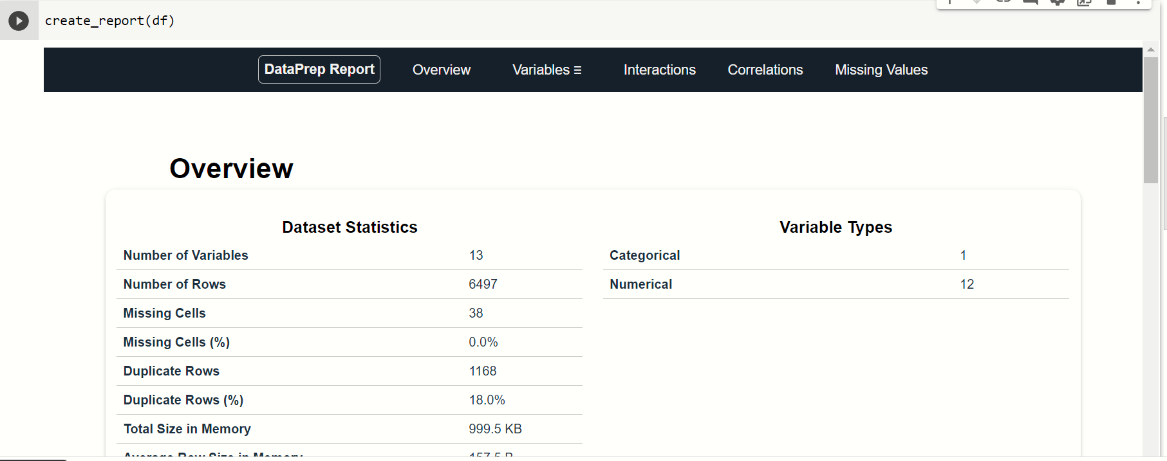Screen dimensions: 1167x461
Task: Open the Interactions section
Action: [660, 69]
